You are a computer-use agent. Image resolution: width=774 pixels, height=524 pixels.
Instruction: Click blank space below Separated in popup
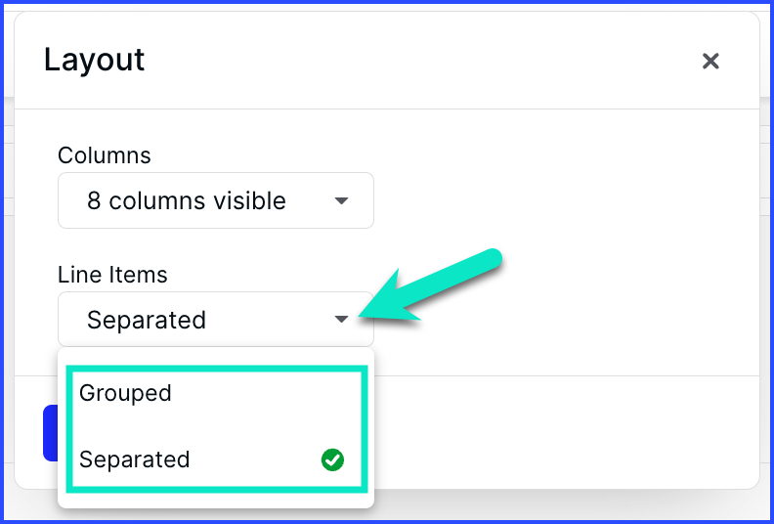coord(216,501)
